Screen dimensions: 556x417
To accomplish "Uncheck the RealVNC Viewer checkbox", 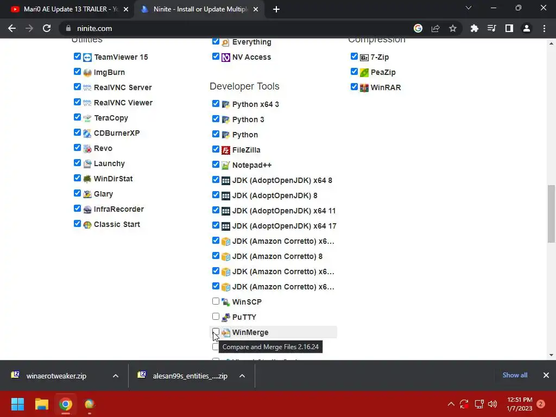I will [x=77, y=102].
